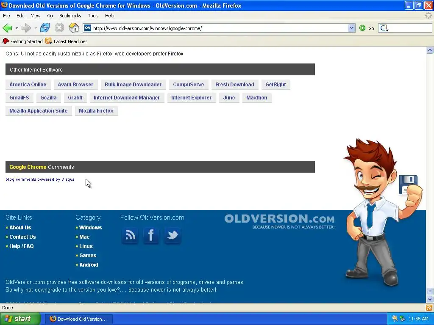
Task: Open the GmailFS link
Action: 19,98
